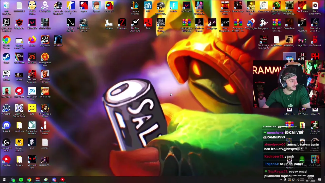
Task: Launch Fortnite desktop shortcut
Action: pos(173,7)
